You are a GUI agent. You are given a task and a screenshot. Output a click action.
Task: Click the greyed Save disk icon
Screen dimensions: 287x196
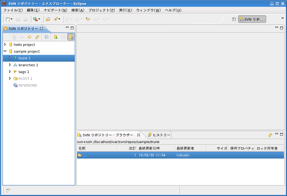18,19
